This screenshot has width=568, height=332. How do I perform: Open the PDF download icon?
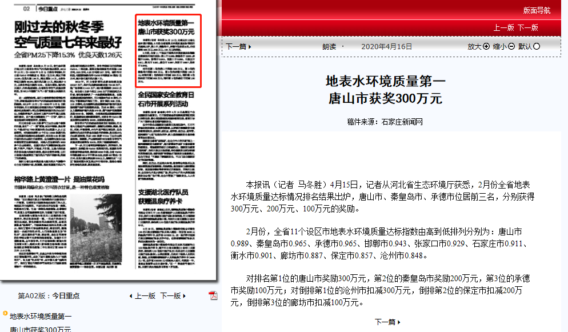213,295
